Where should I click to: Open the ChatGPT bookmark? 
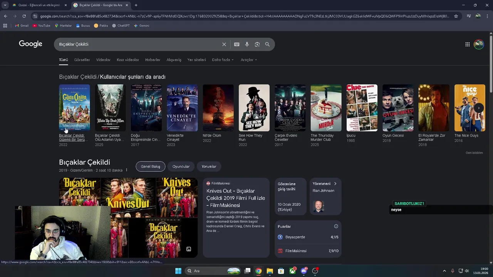point(121,26)
